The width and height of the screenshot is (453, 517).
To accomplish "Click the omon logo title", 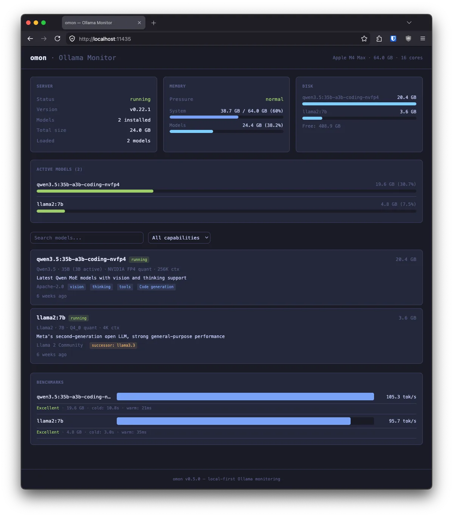I will 38,58.
